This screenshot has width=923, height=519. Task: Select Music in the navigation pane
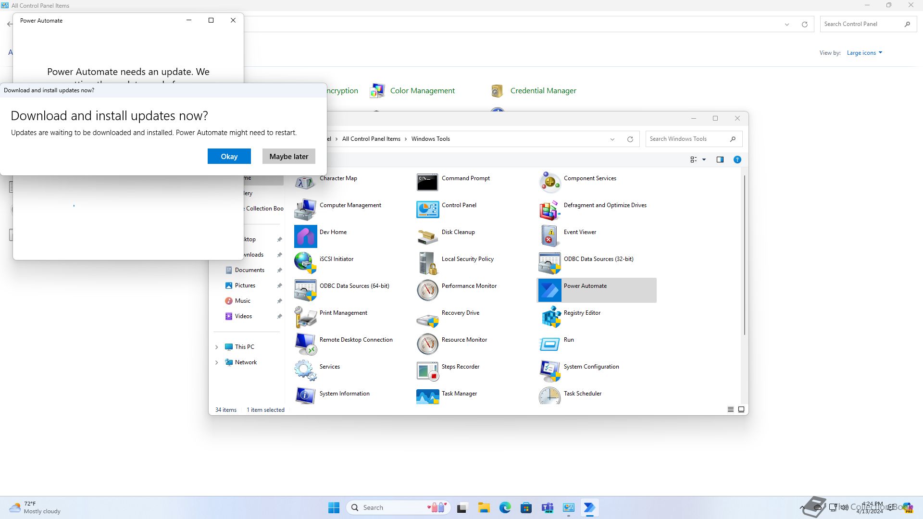[243, 301]
